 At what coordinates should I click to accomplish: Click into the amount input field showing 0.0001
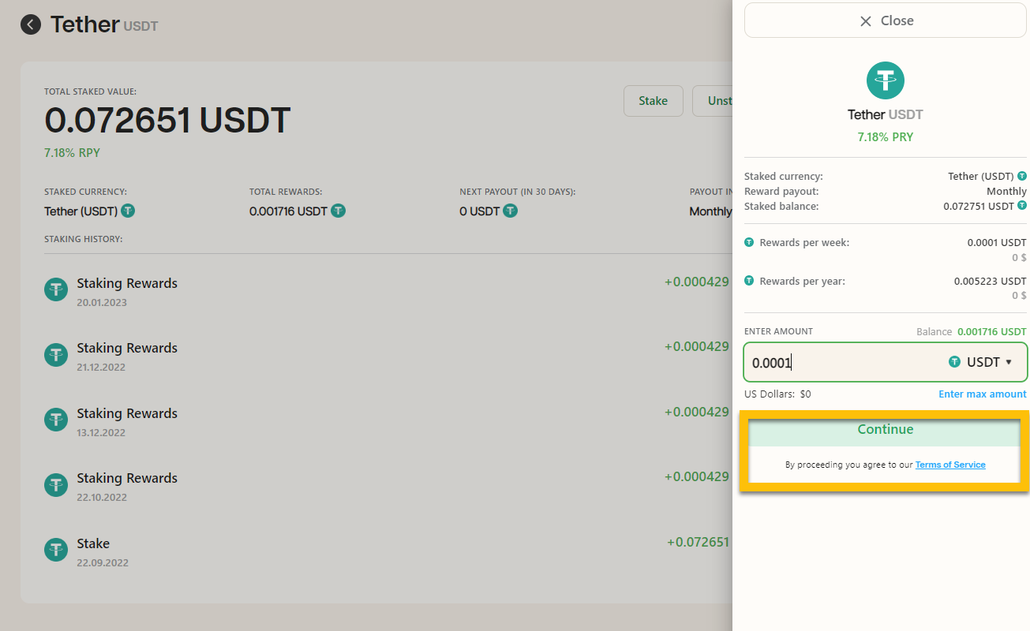point(886,362)
